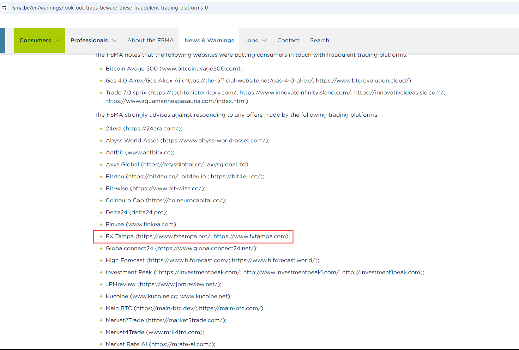519x350 pixels.
Task: Click the Investment Peak list entry
Action: tap(265, 272)
